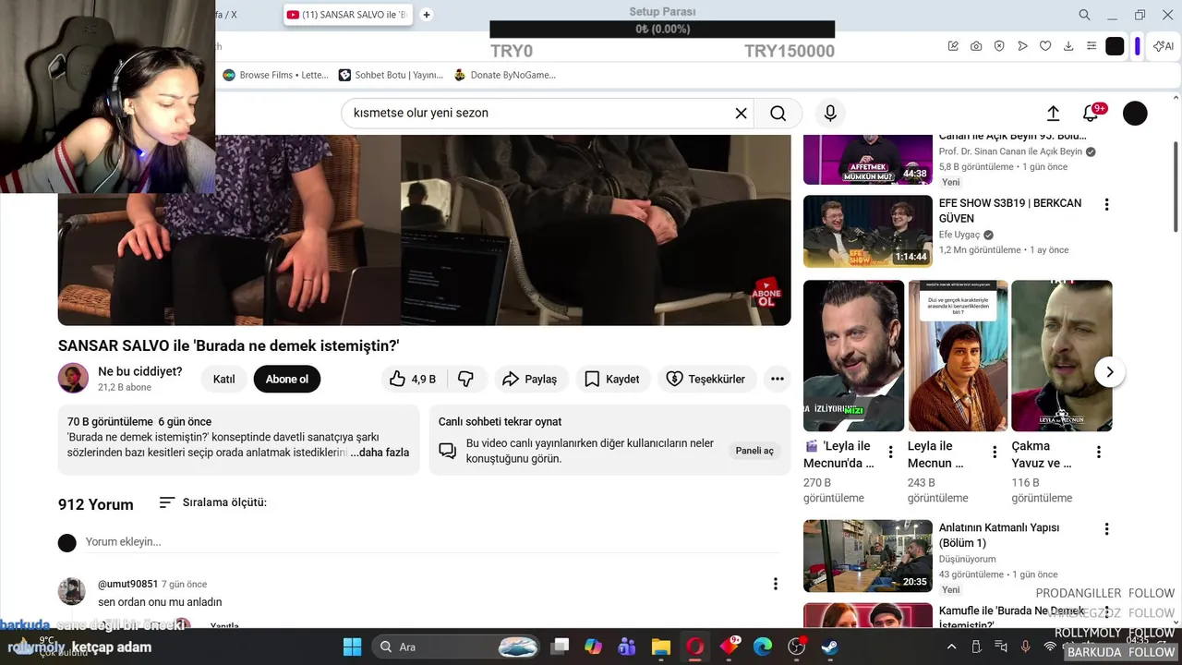Take a snapshot with the camera icon
1182x665 pixels.
coord(976,46)
